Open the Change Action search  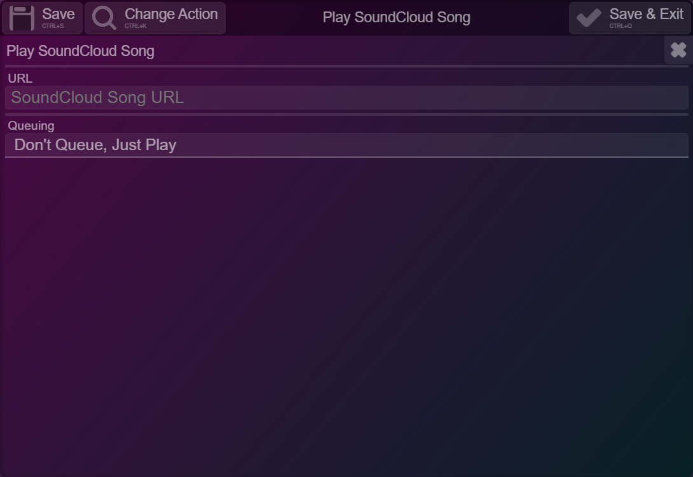(x=155, y=18)
